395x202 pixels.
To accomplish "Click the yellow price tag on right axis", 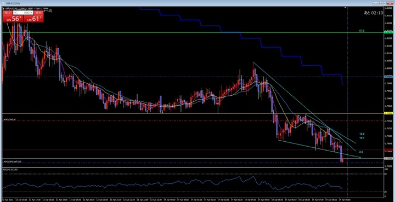I will coord(388,113).
